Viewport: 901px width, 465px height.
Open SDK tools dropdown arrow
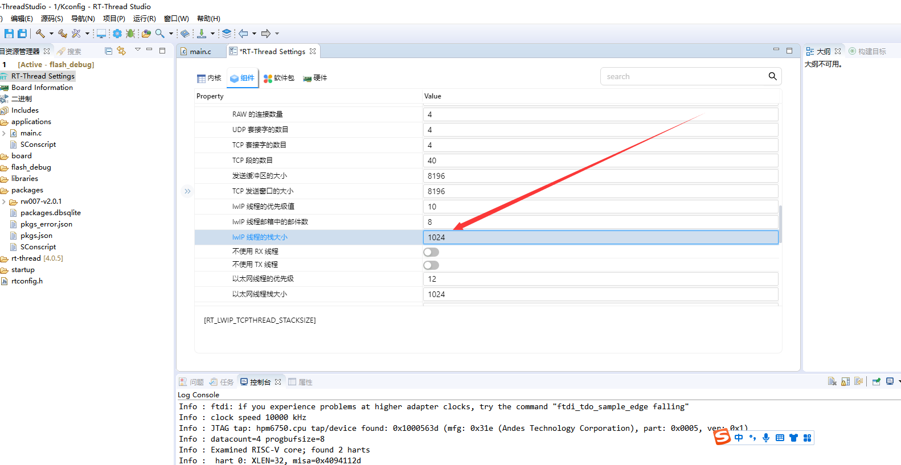[87, 34]
